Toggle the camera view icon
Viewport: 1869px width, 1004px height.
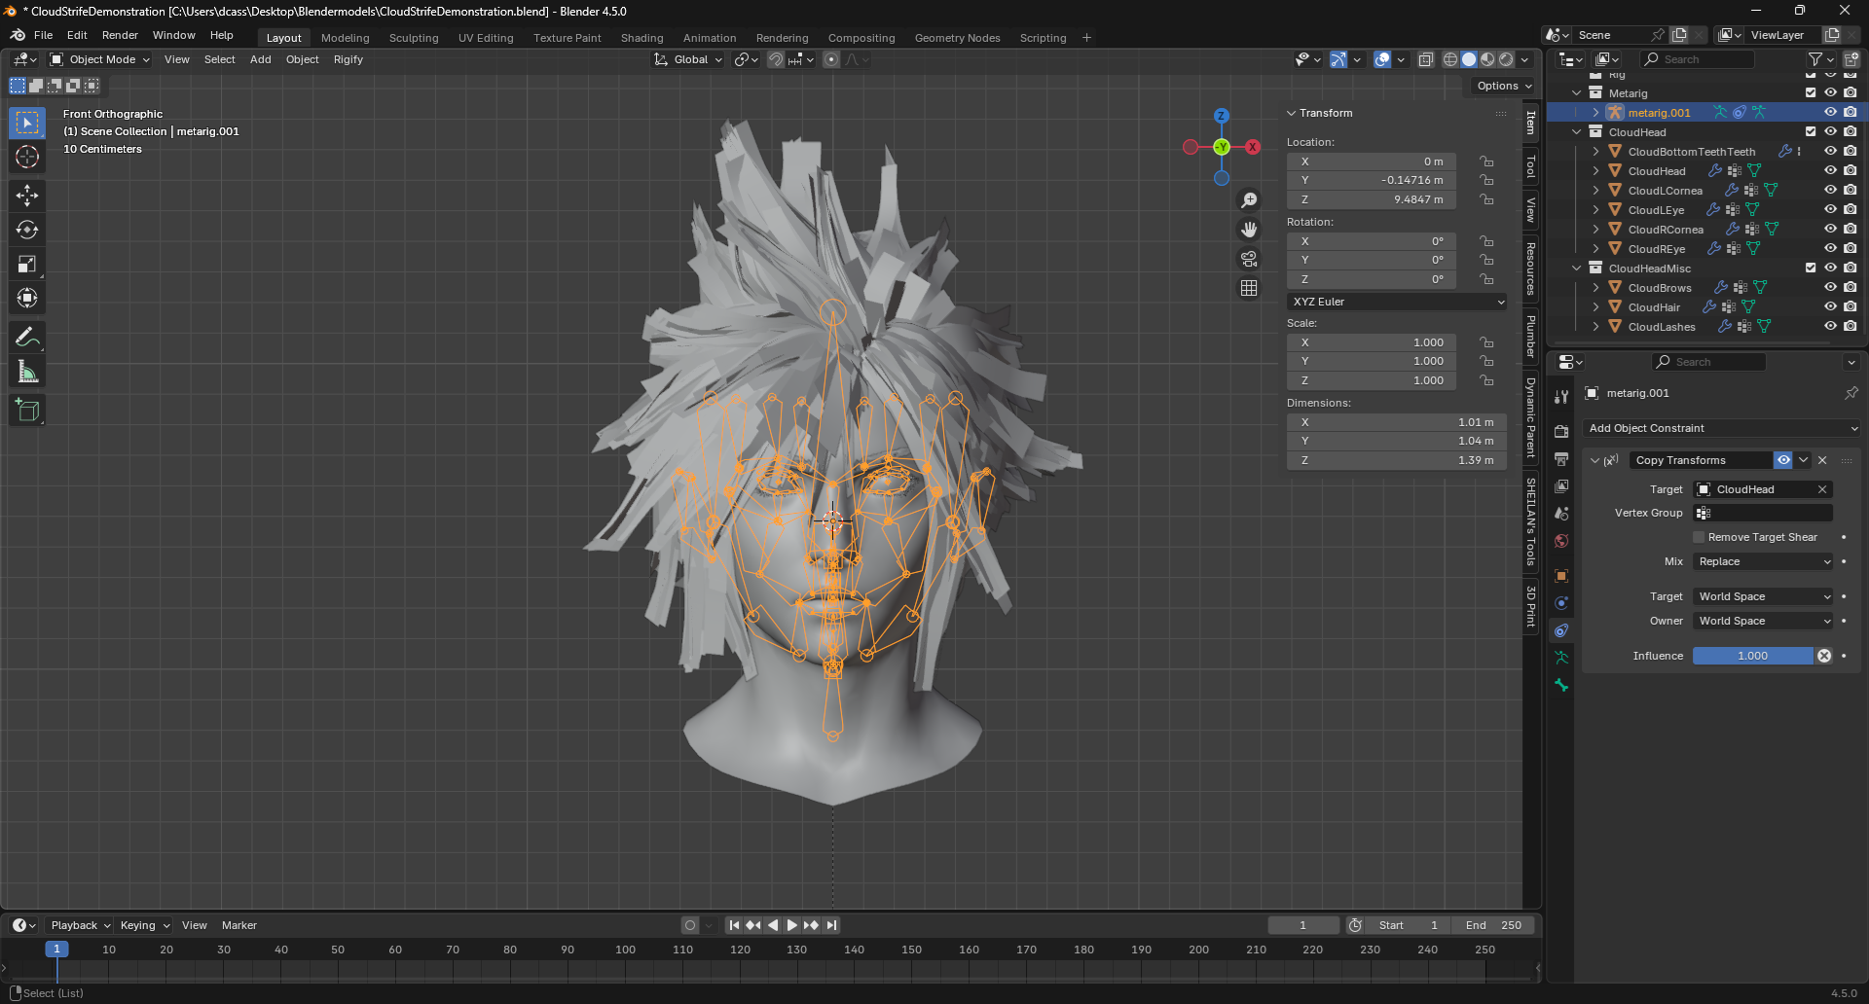click(1249, 259)
